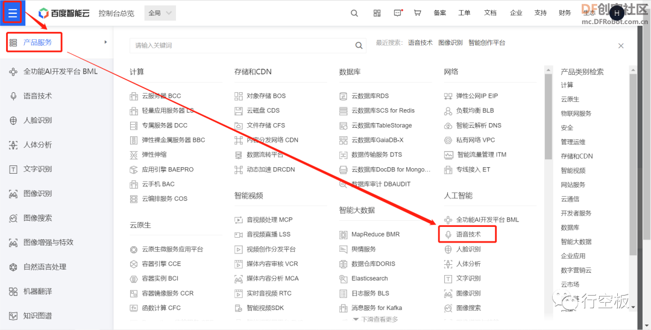Viewport: 651px width, 330px height.
Task: Open the 文档 header menu
Action: (490, 13)
